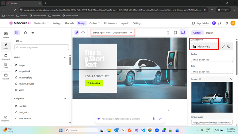Remove the Mock-Hero data source
The image size is (238, 134).
[x=229, y=46]
